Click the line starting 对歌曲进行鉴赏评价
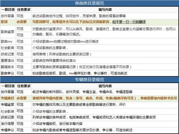This screenshot has height=134, width=179. (x=104, y=29)
